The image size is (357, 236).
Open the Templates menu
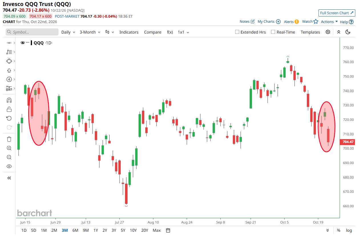[310, 32]
